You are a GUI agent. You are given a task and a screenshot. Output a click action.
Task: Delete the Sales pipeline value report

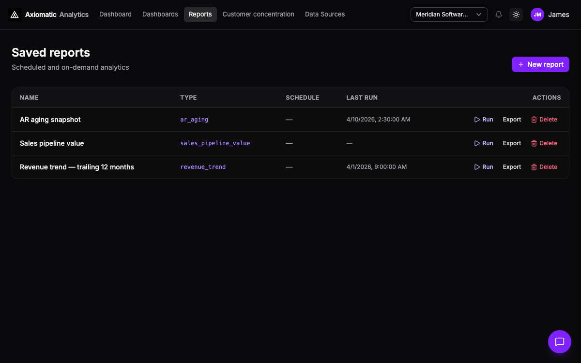click(x=544, y=143)
